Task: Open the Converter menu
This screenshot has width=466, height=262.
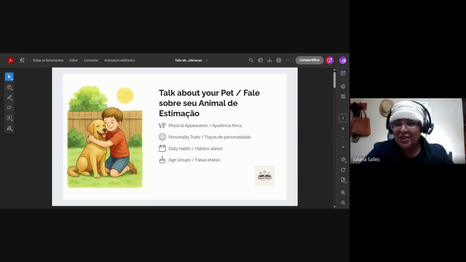Action: coord(91,60)
